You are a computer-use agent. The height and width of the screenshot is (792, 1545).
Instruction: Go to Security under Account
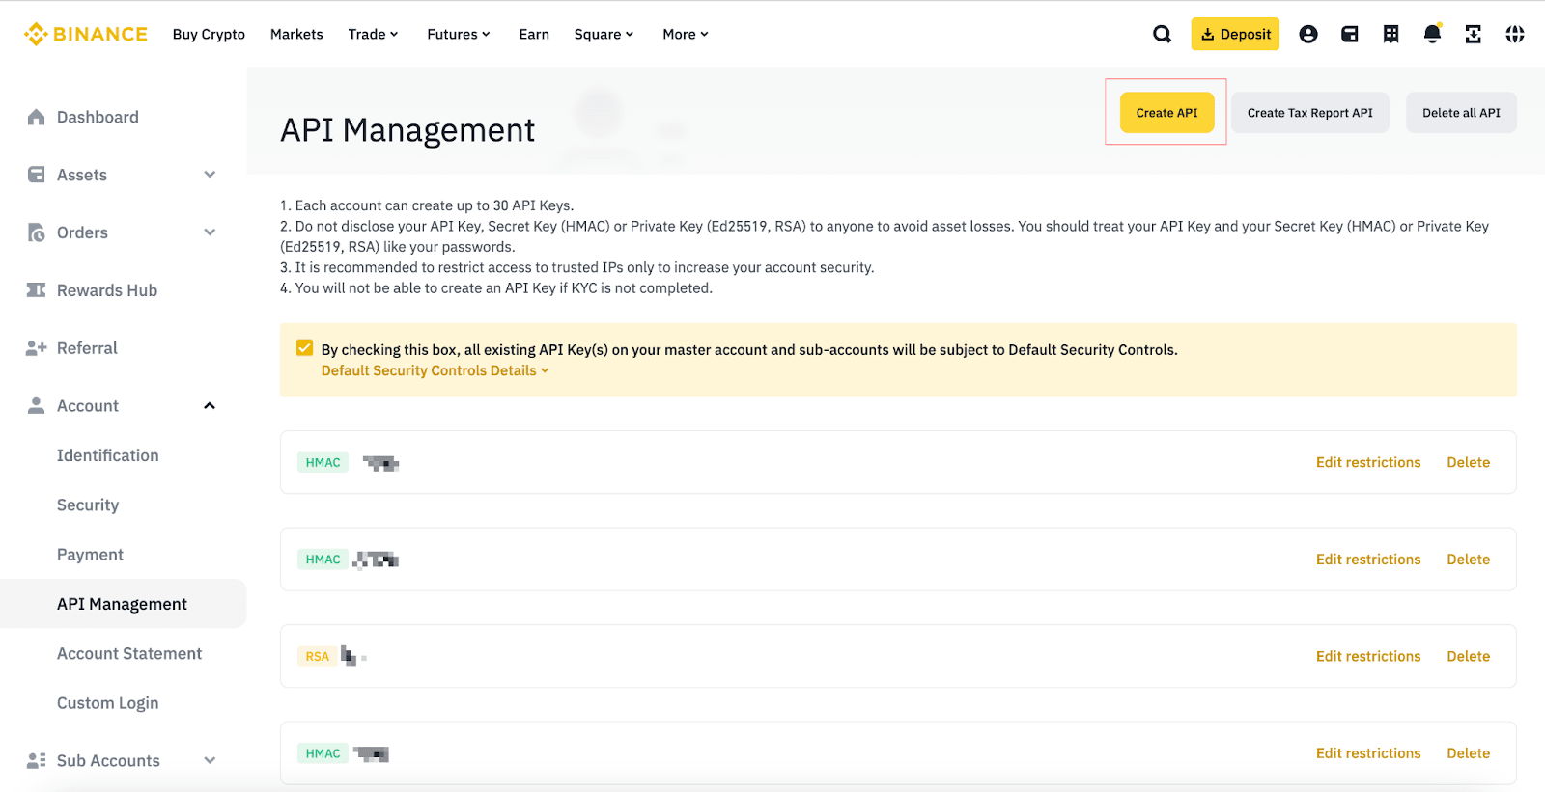pyautogui.click(x=88, y=505)
